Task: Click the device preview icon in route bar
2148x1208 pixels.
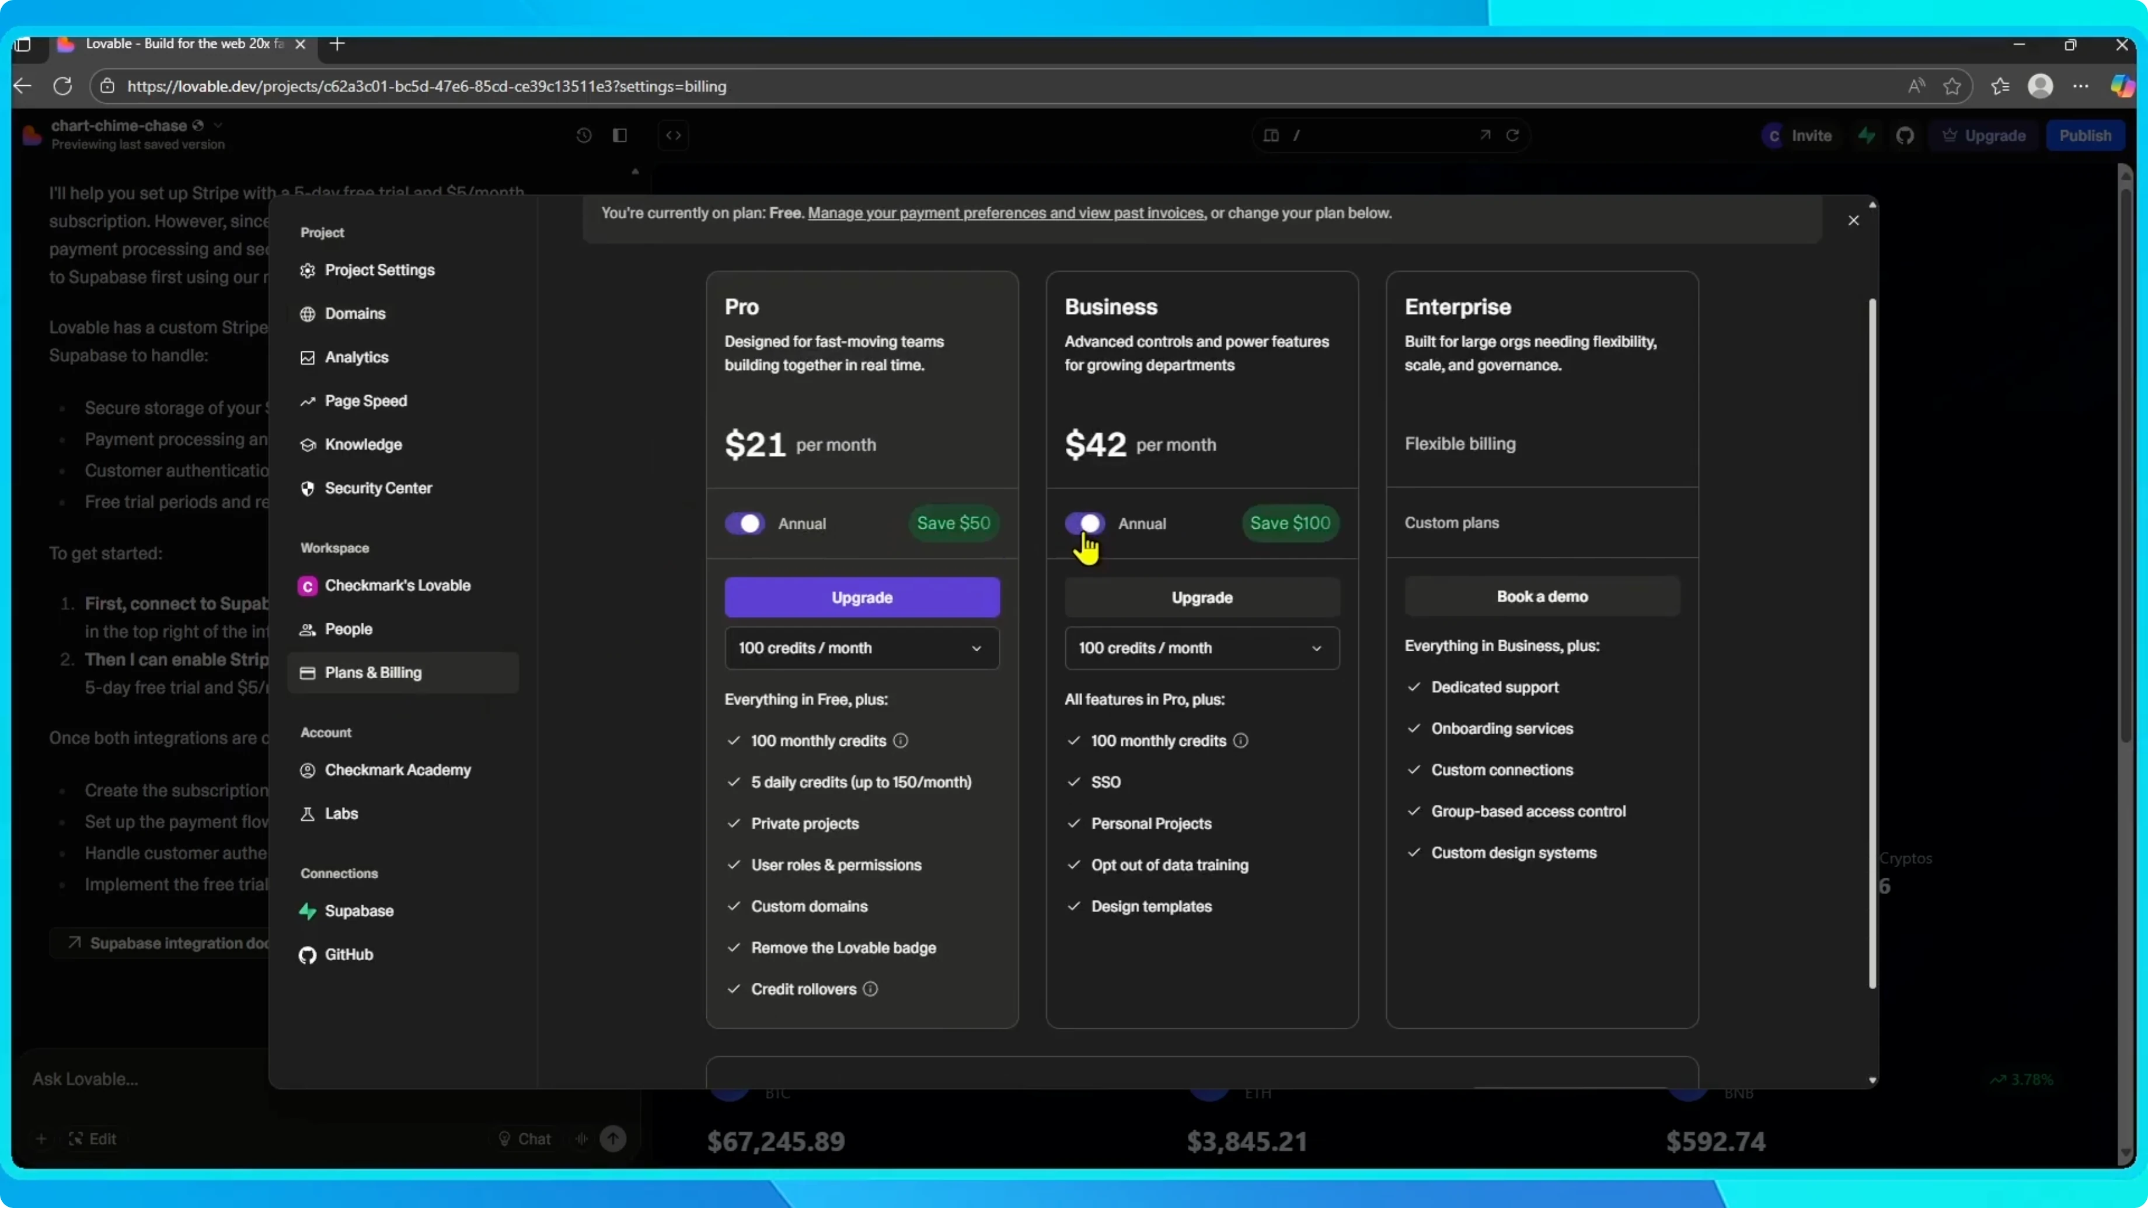Action: [x=1271, y=135]
